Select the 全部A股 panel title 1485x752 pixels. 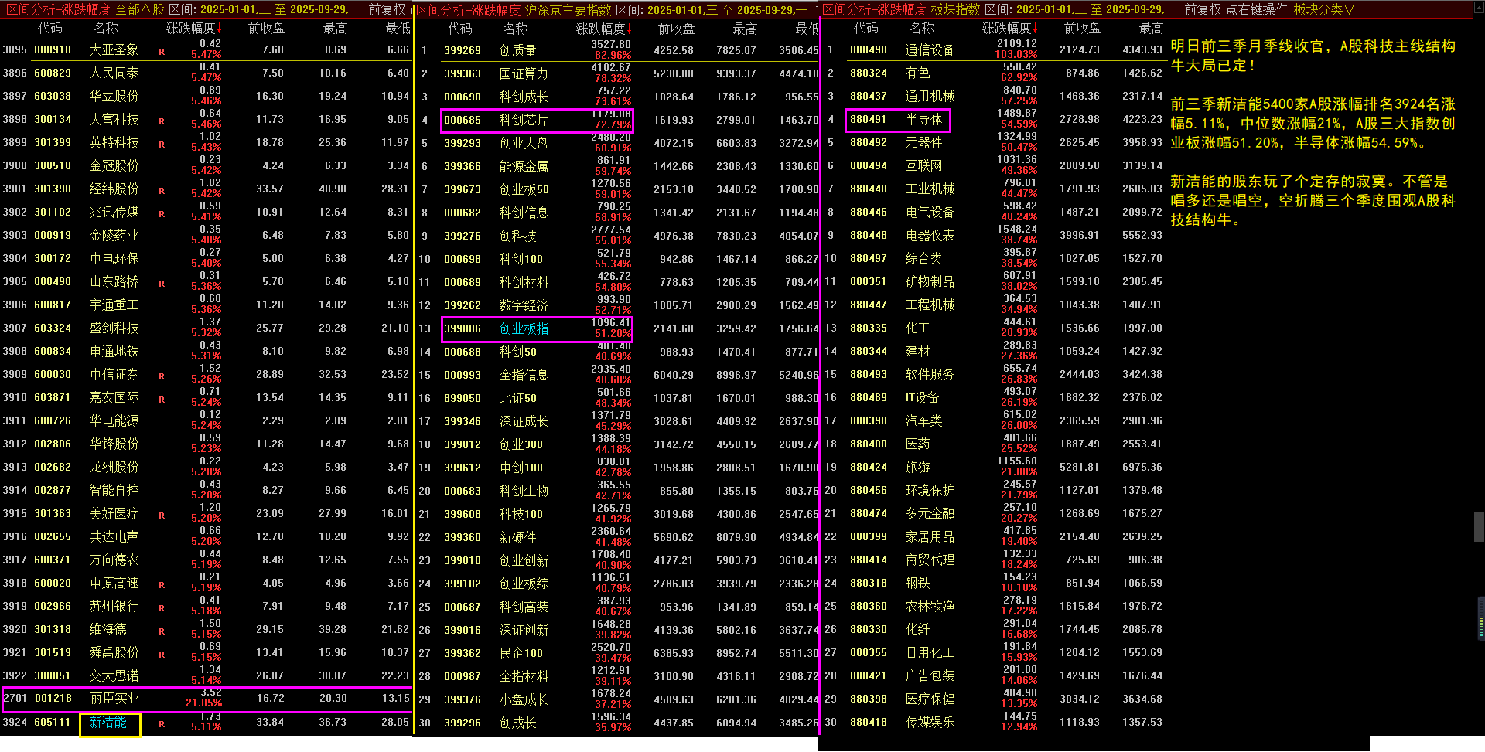139,9
